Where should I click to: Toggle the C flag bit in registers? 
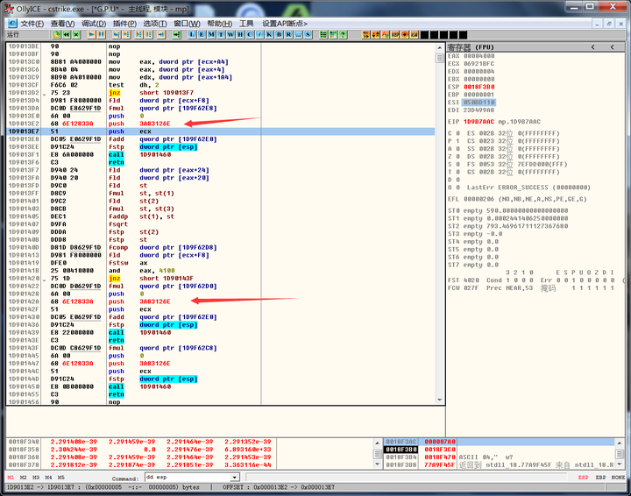tap(459, 132)
